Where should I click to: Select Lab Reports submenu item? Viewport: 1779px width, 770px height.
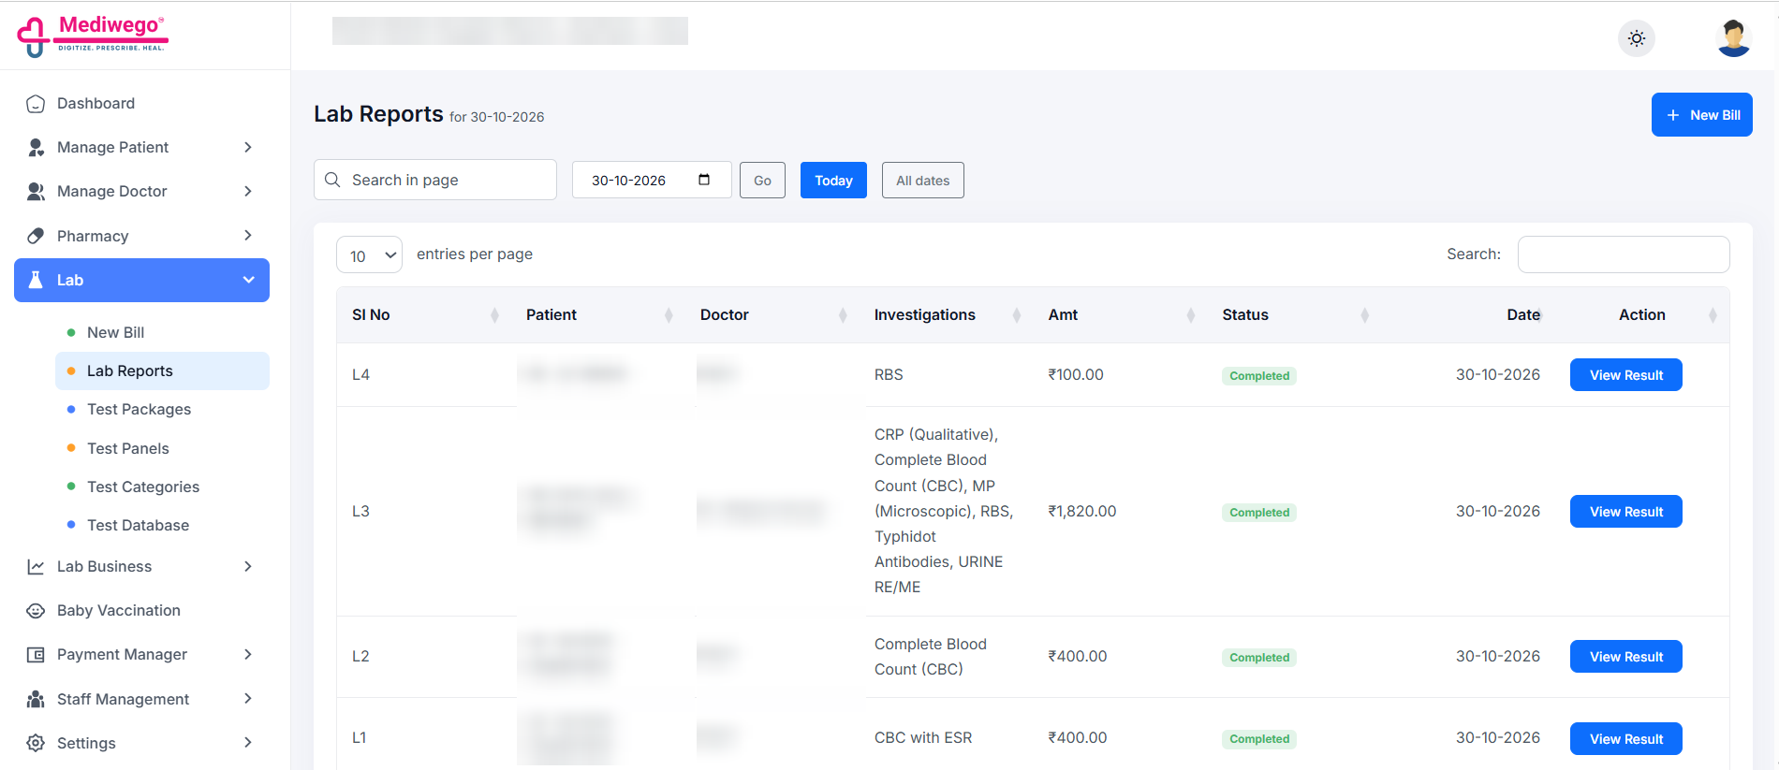(x=162, y=370)
